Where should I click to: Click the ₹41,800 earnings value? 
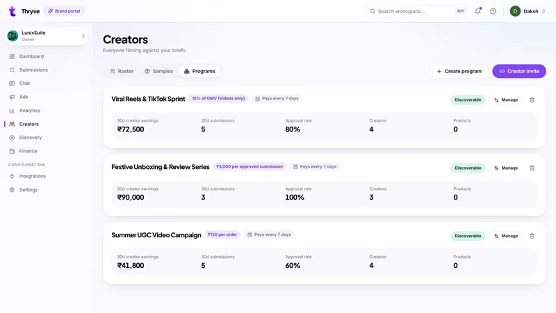[131, 266]
